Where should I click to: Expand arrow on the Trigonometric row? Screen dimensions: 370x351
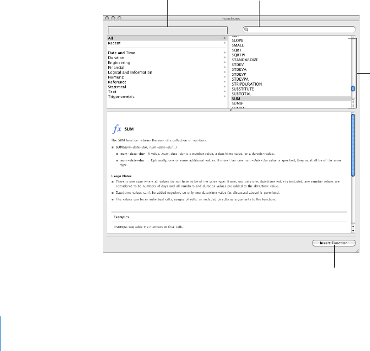pyautogui.click(x=225, y=96)
